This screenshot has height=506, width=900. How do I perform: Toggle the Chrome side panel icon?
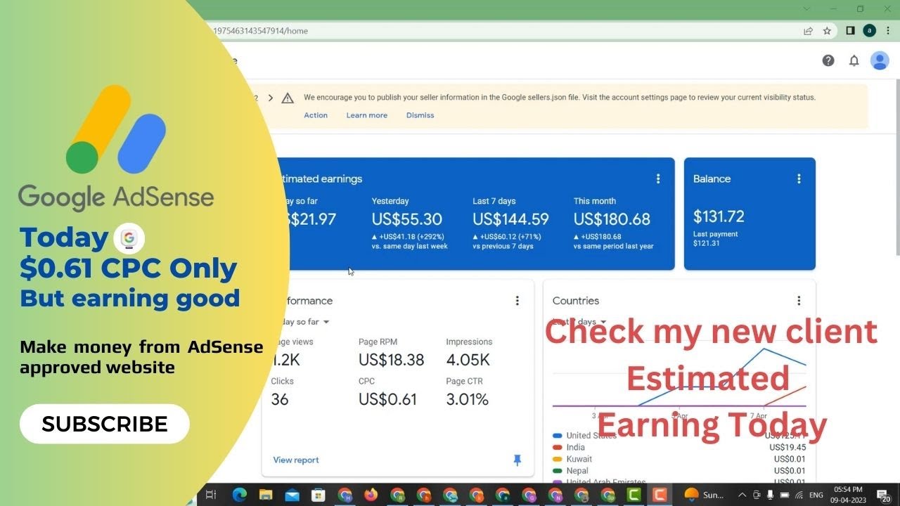[850, 31]
